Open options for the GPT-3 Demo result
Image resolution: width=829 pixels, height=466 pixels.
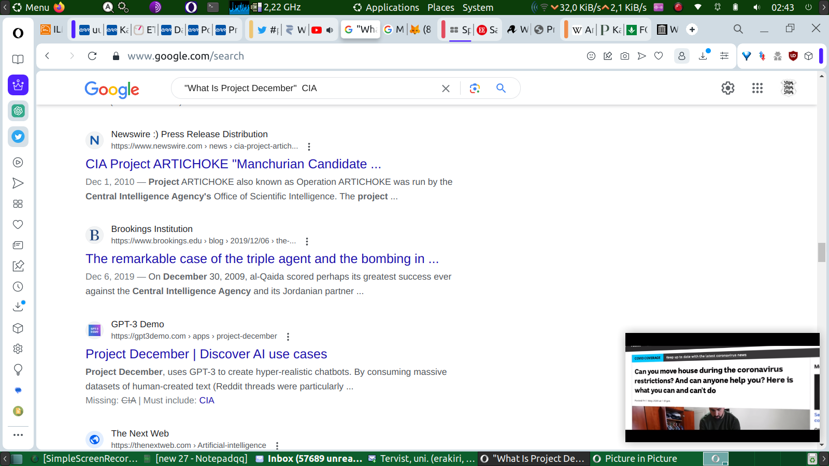click(x=288, y=337)
